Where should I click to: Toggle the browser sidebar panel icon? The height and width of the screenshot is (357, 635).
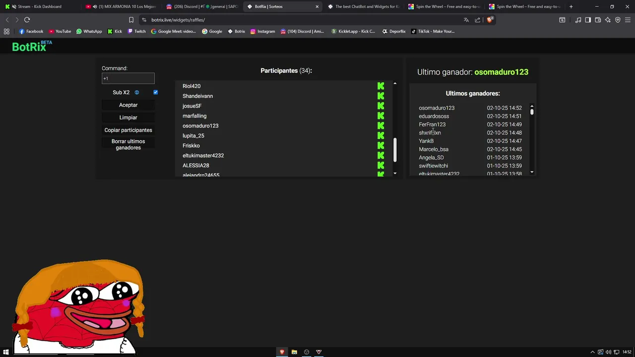pos(588,20)
